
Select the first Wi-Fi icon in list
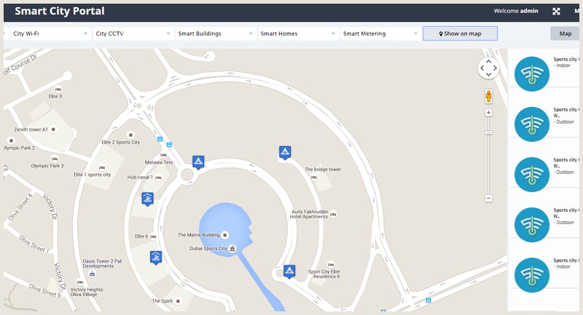point(532,73)
